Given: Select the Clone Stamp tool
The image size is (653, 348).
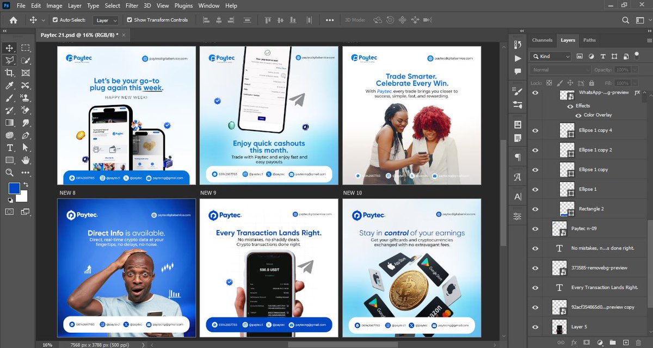Looking at the screenshot, I should (x=26, y=98).
